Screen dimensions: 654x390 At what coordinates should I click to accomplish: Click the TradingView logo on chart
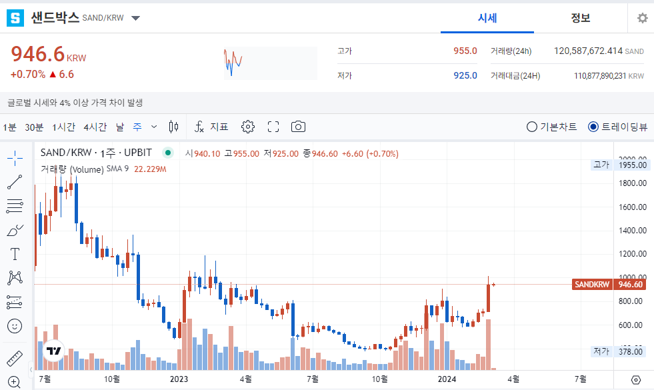[x=54, y=351]
